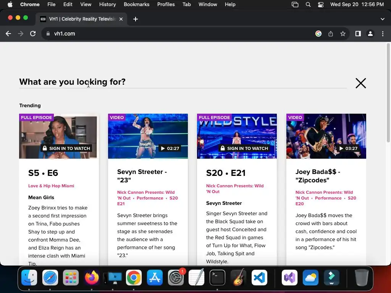Open the Wildstyle full episode thumbnail

(x=237, y=136)
